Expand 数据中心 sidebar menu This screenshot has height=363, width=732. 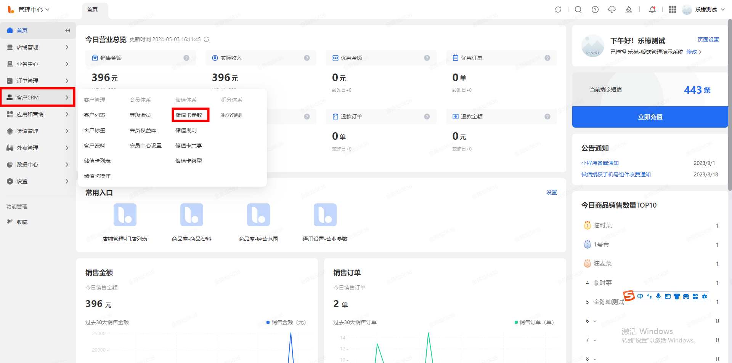38,165
